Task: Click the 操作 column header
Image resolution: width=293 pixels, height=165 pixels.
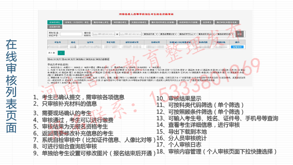Action: click(x=237, y=42)
